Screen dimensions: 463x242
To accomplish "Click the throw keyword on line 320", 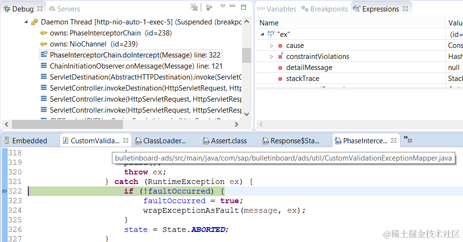I will [x=136, y=172].
